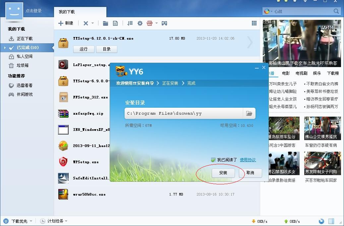The width and height of the screenshot is (344, 226).
Task: Toggle the 我已阅读了 agreement checkbox
Action: click(213, 160)
